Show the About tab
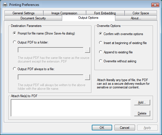The height and width of the screenshot is (135, 162). pyautogui.click(x=136, y=18)
